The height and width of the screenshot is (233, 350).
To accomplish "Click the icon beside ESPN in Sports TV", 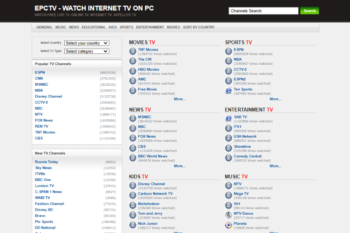I will point(228,51).
